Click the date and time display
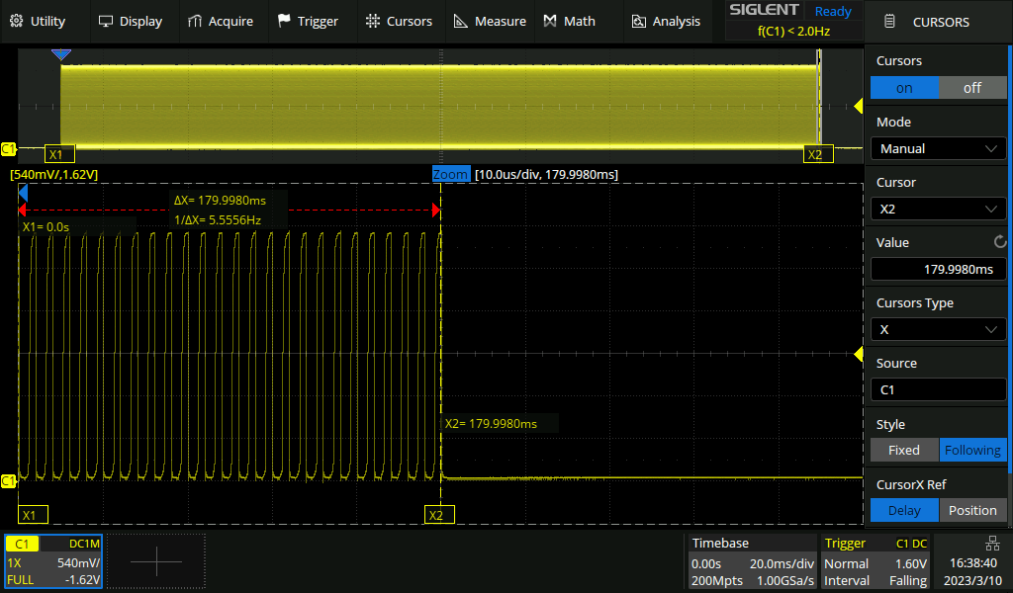Image resolution: width=1013 pixels, height=593 pixels. click(972, 571)
